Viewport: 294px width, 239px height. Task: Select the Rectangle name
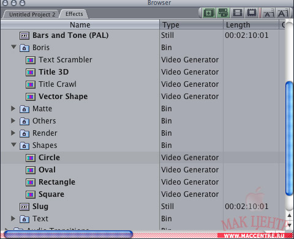pyautogui.click(x=57, y=182)
